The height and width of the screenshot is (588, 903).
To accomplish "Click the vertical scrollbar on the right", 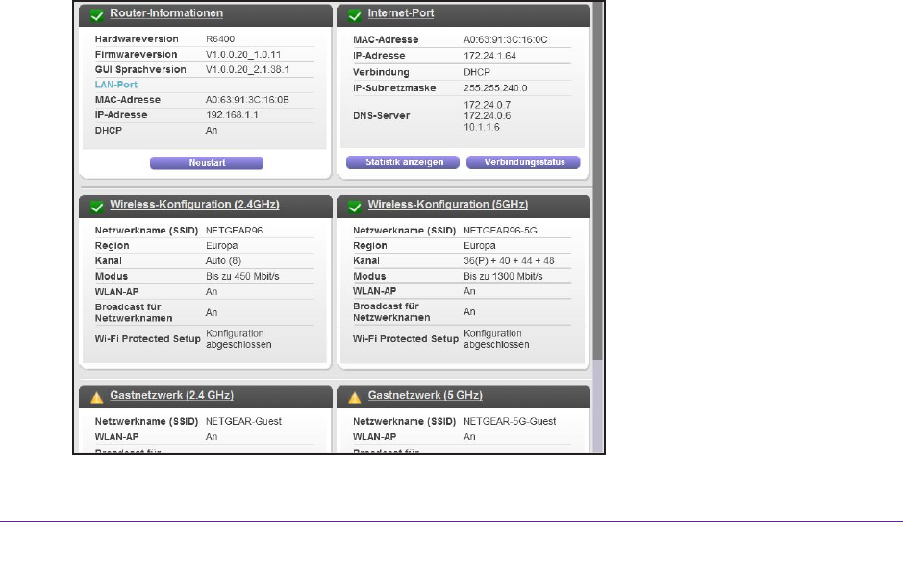I will (x=597, y=192).
